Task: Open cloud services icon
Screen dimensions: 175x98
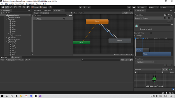Action: 134,7
